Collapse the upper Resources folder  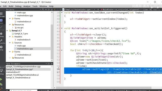[x=10, y=25]
